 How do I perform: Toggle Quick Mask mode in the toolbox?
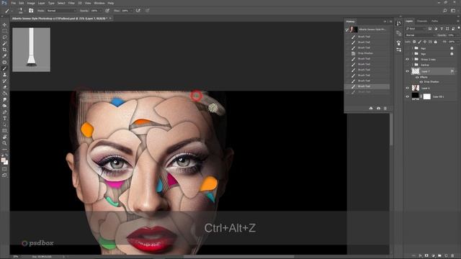point(4,169)
